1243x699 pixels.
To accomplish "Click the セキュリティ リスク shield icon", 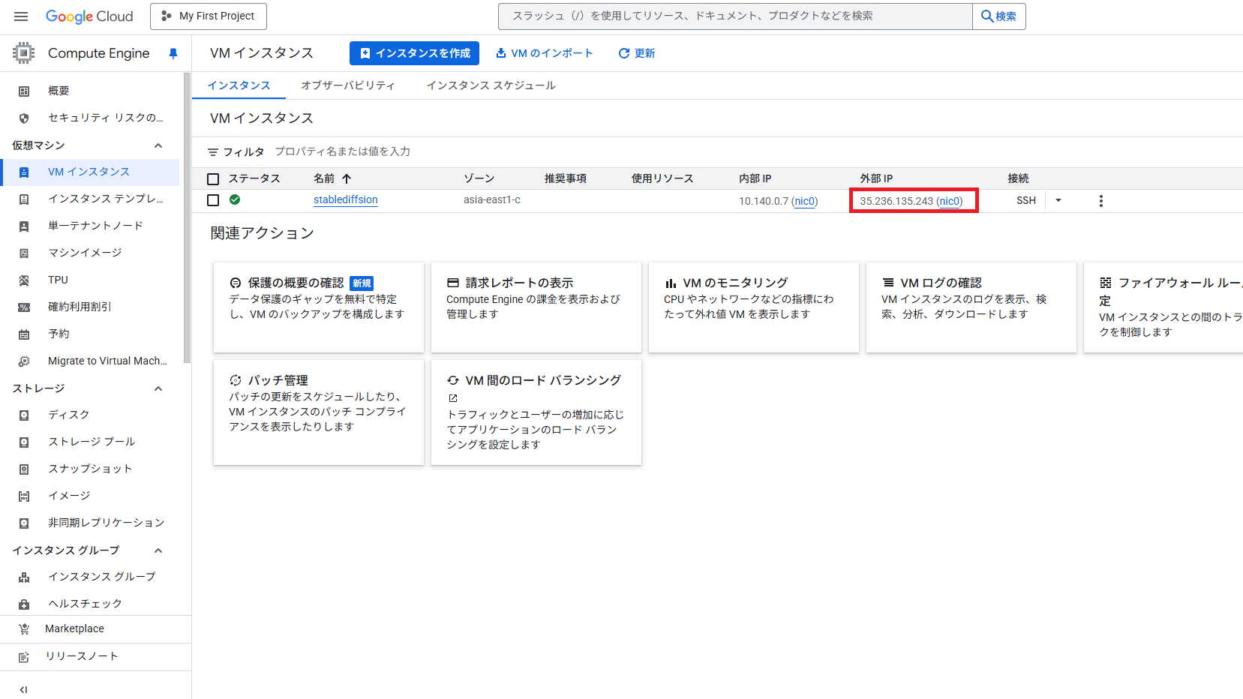I will [x=24, y=118].
